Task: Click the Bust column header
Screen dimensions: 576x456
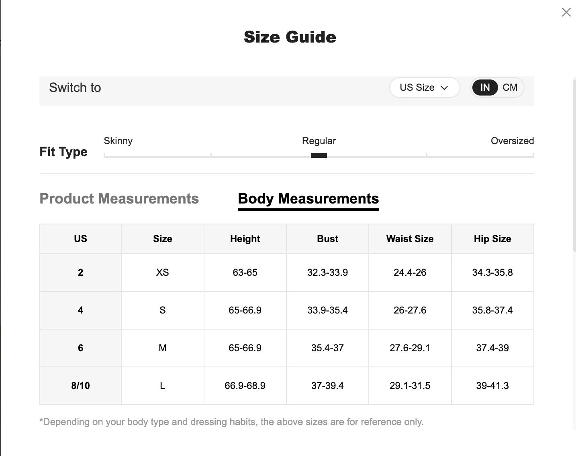Action: coord(327,239)
